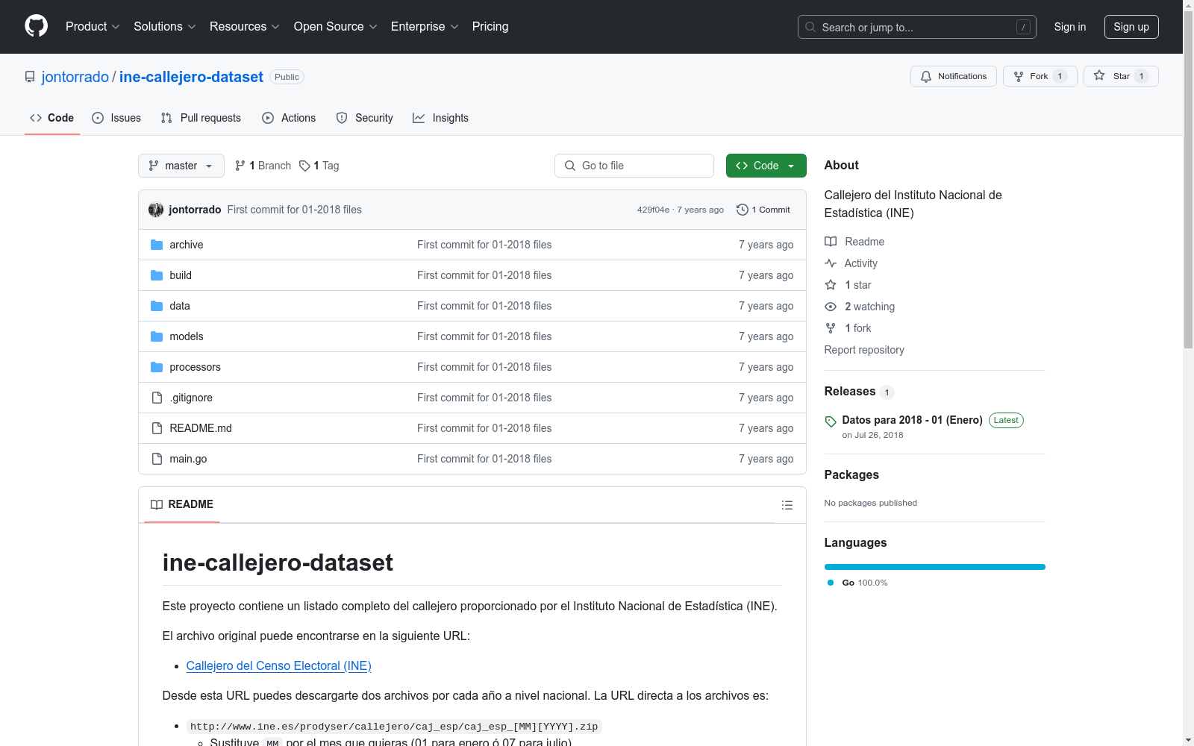Open latest commit message in commit bar header

tap(294, 210)
